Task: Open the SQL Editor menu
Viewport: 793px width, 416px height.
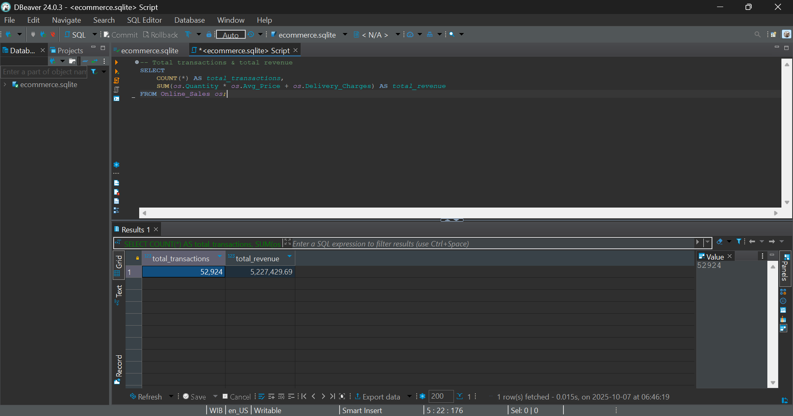Action: point(144,20)
